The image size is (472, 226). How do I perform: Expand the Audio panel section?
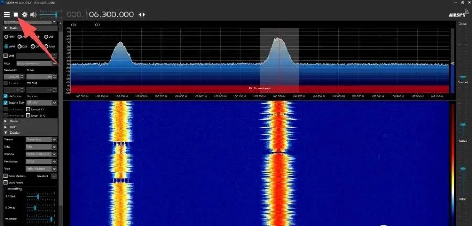(x=30, y=121)
